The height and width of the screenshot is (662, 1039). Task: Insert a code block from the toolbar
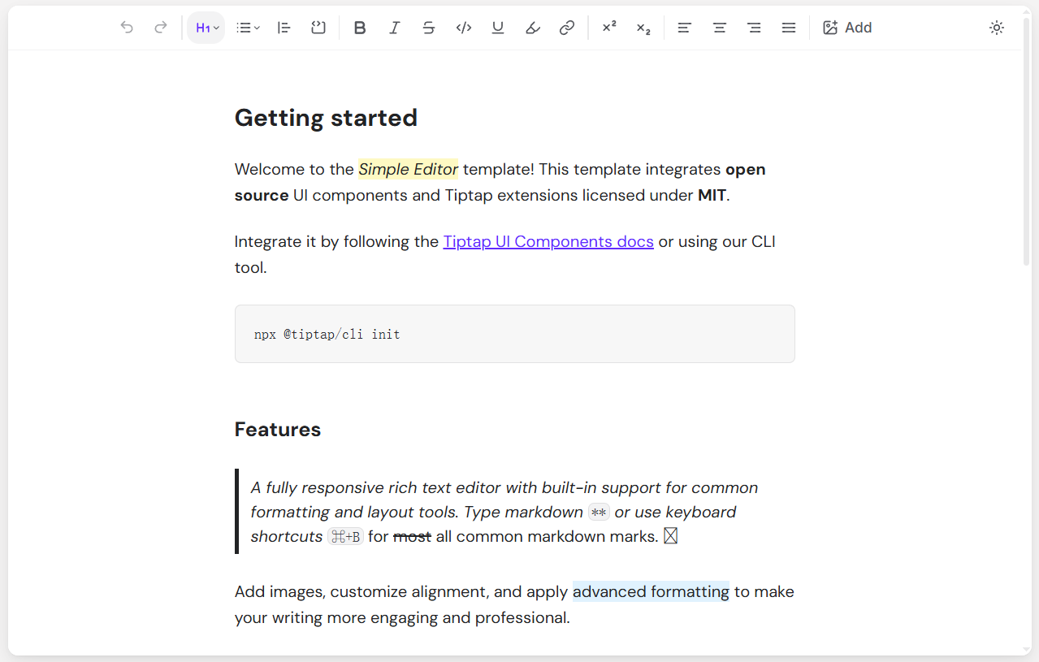click(x=318, y=28)
